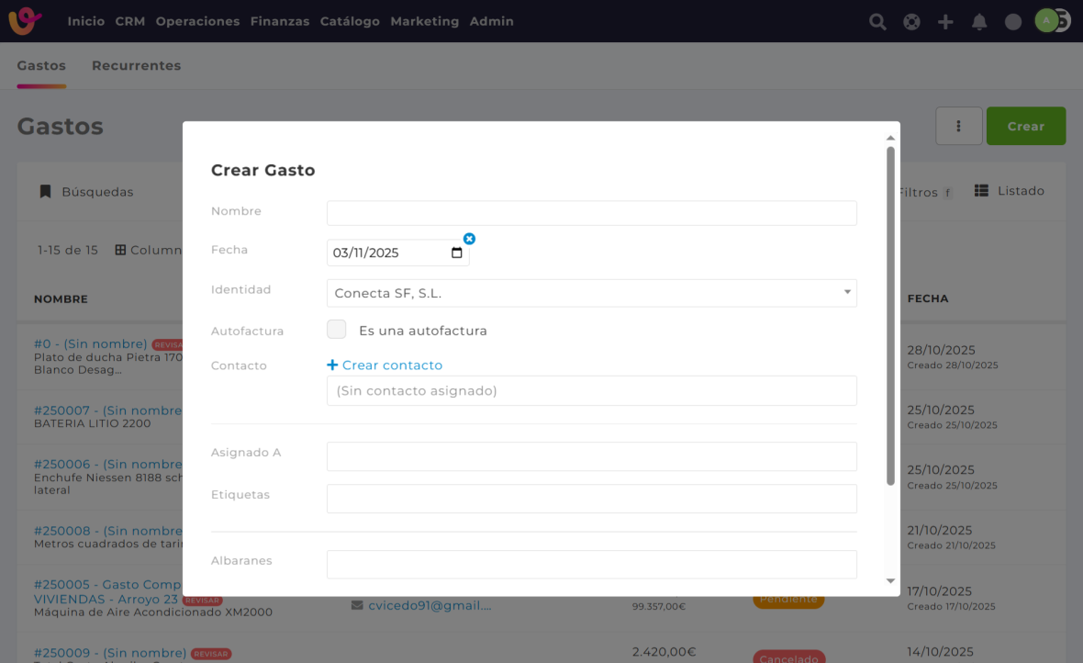Viewport: 1083px width, 663px height.
Task: Open the help lifebuoy icon
Action: (911, 22)
